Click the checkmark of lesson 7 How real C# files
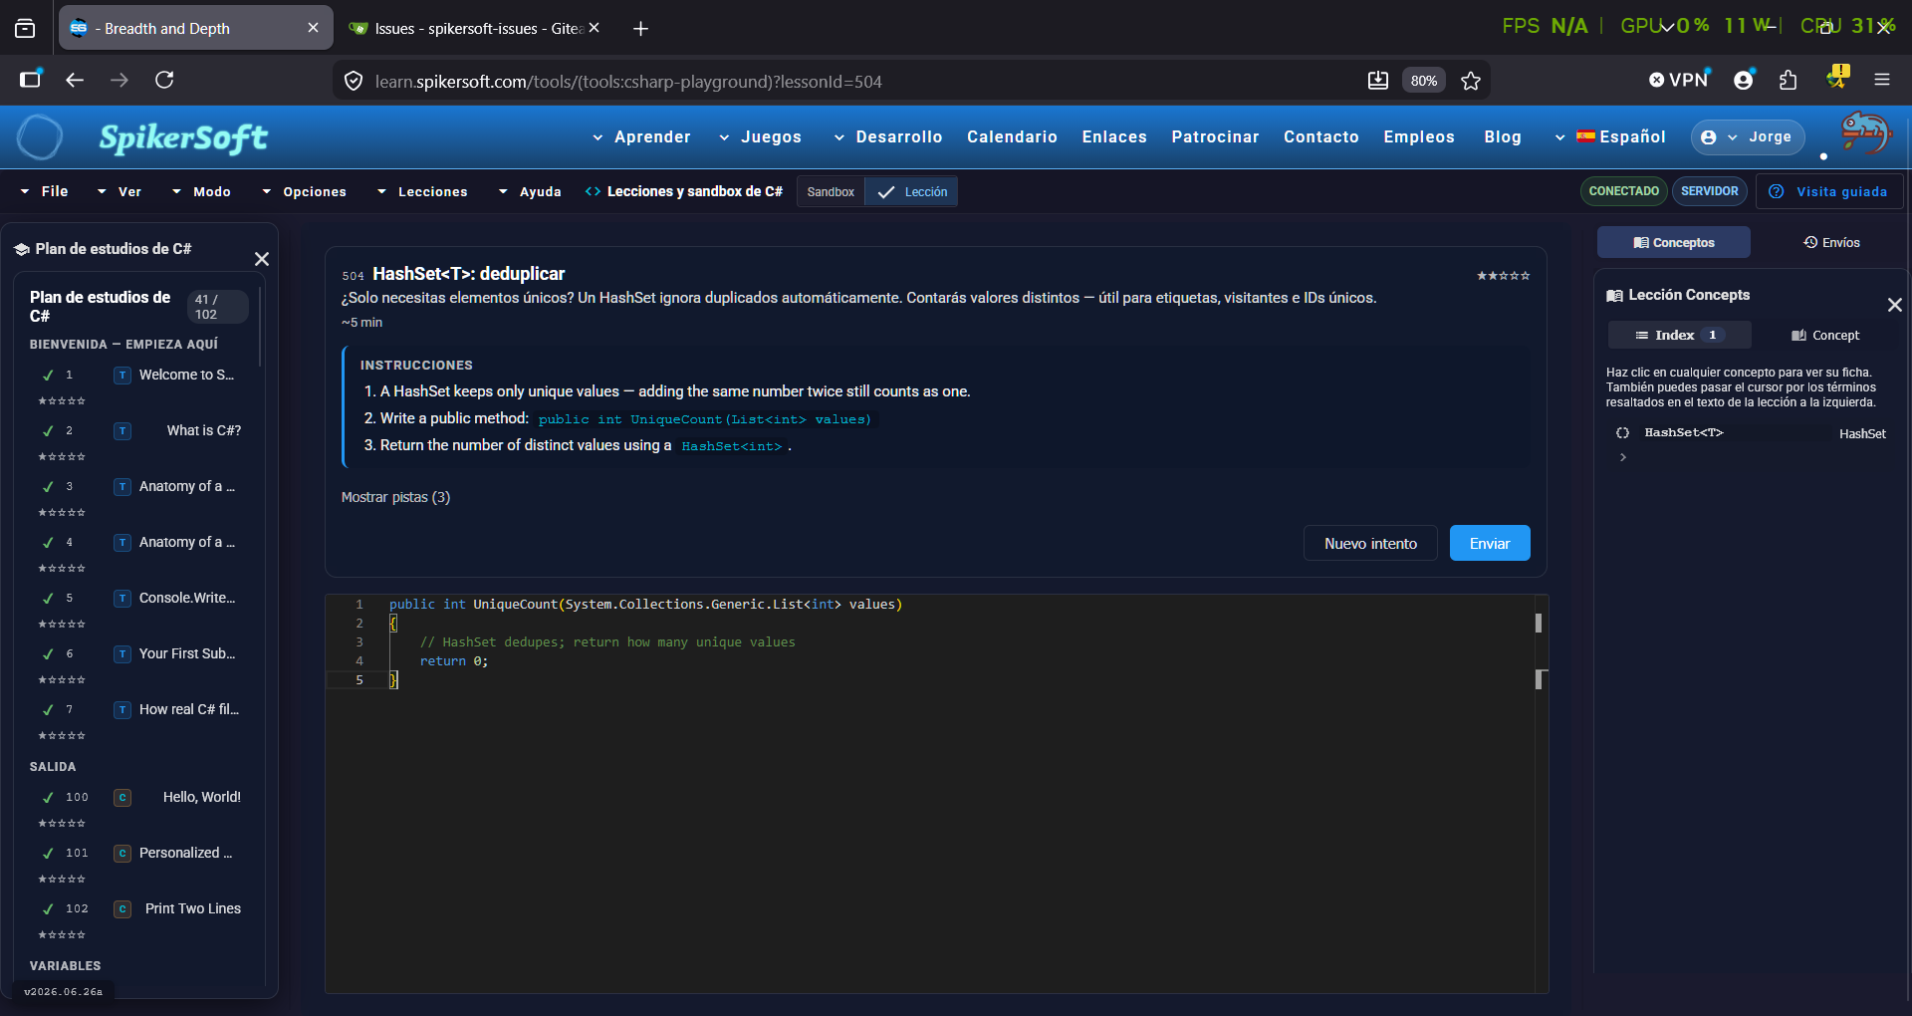This screenshot has height=1016, width=1912. (x=48, y=709)
